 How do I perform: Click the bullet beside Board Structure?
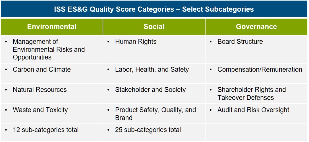coord(211,42)
